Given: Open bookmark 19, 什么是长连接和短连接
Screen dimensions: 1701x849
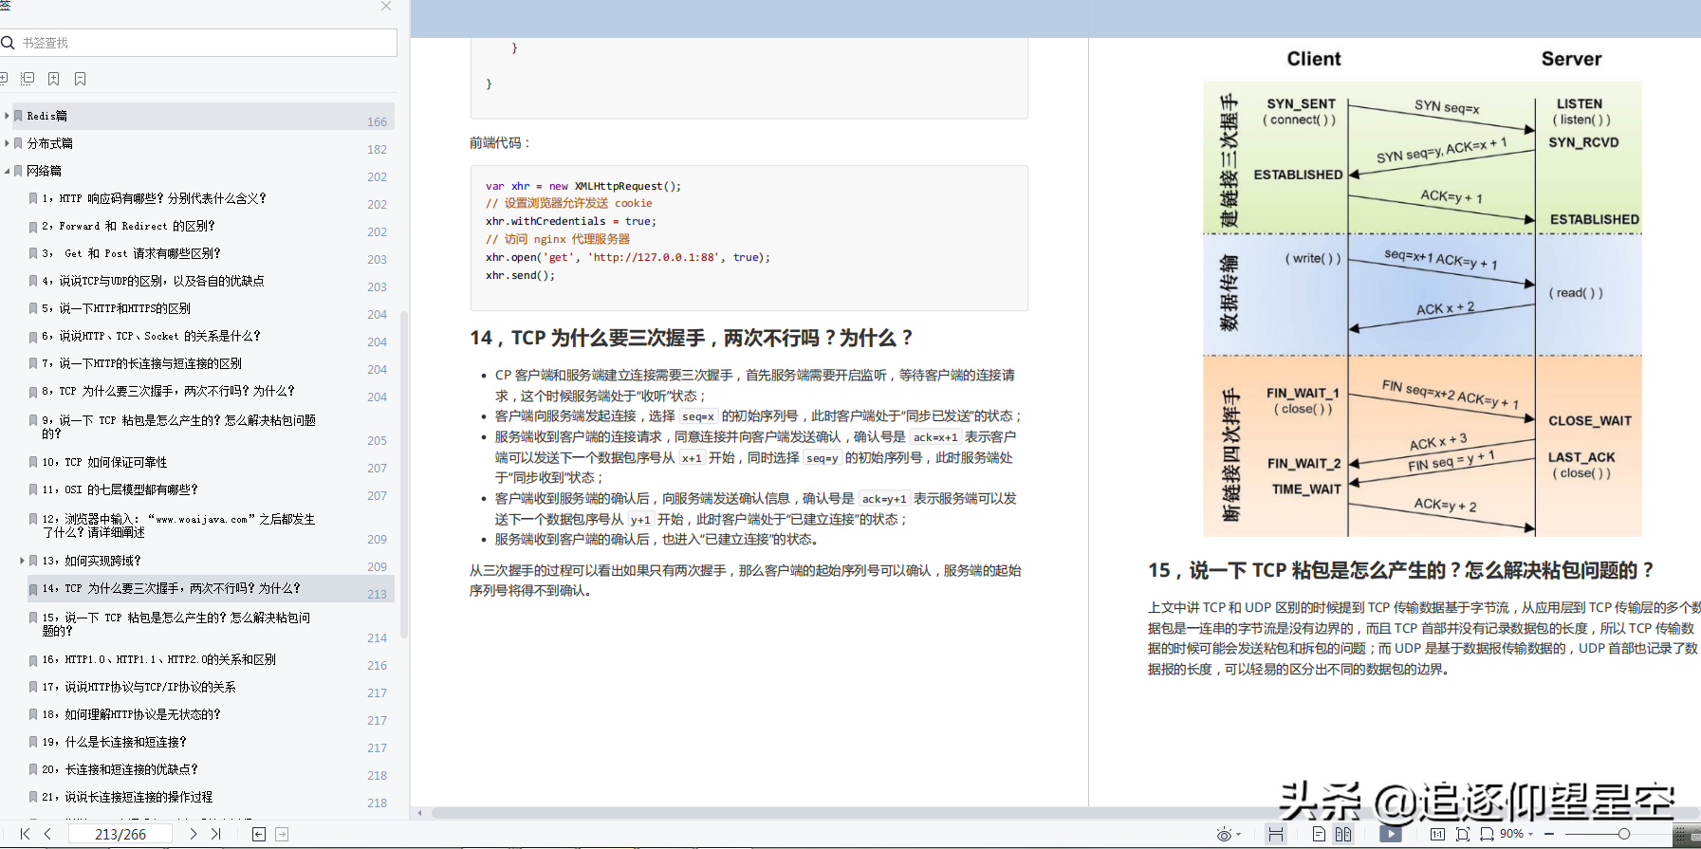Looking at the screenshot, I should pyautogui.click(x=114, y=742).
